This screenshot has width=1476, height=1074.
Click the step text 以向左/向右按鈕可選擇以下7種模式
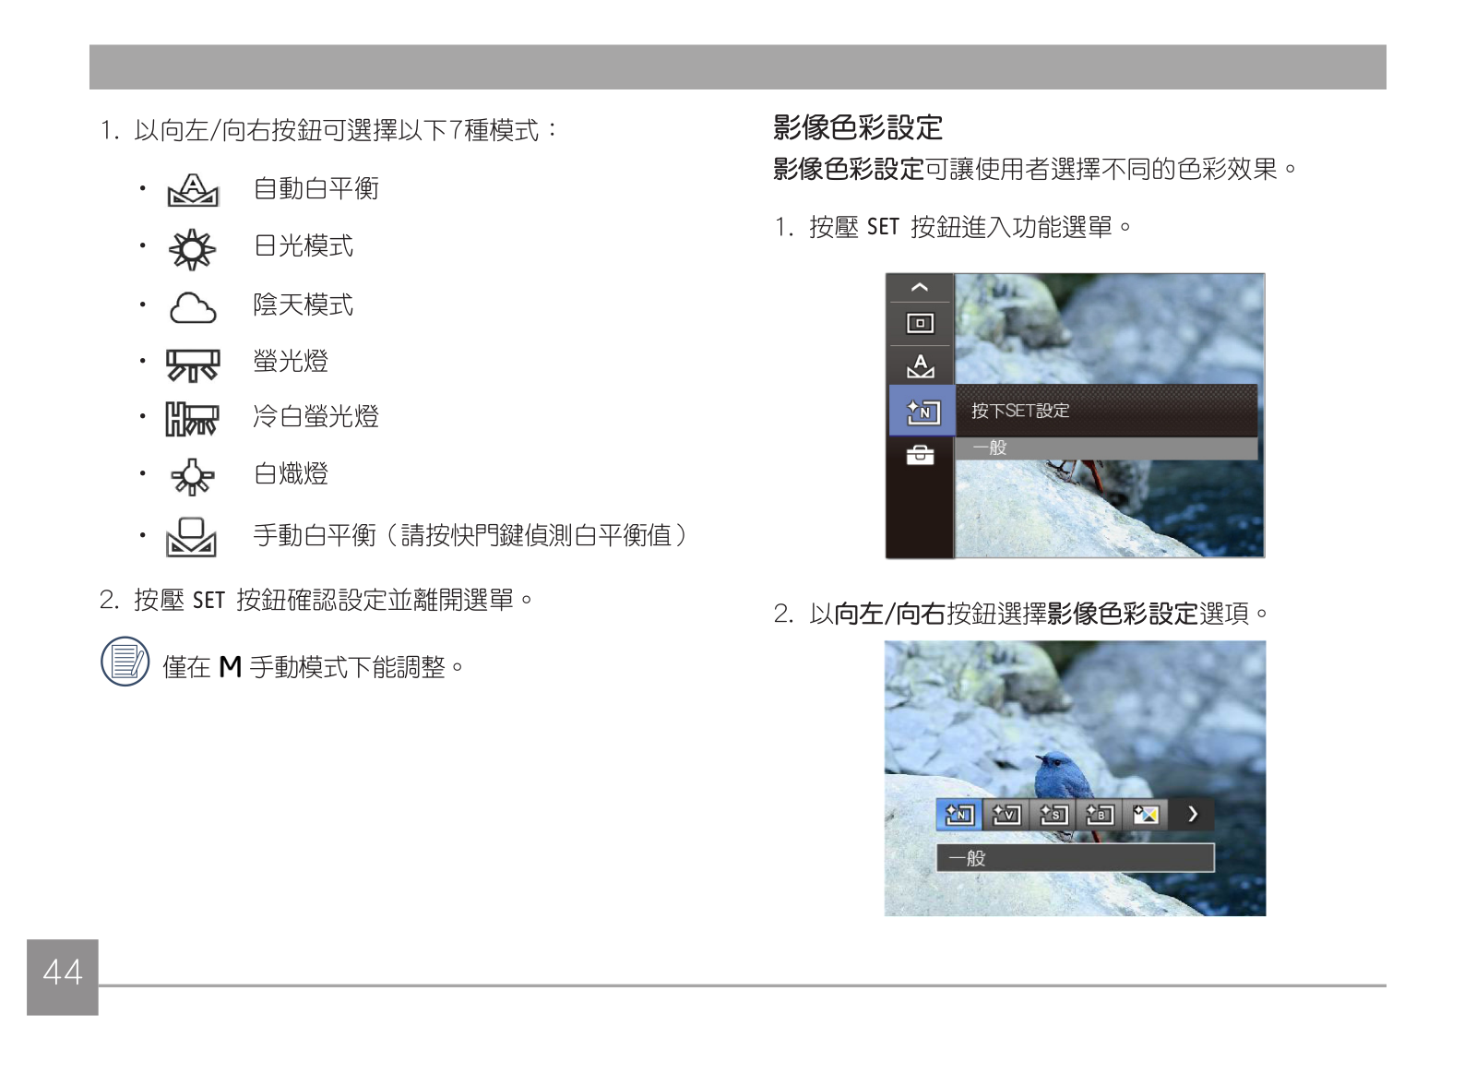click(x=346, y=130)
